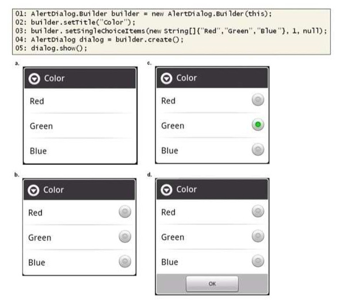This screenshot has width=340, height=301.
Task: Pick the Blue radio button in dialog d
Action: pyautogui.click(x=258, y=261)
